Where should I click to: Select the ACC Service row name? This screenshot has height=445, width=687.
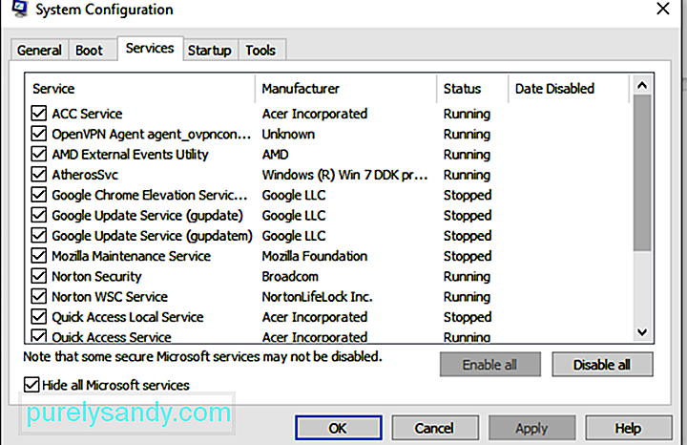tap(87, 114)
